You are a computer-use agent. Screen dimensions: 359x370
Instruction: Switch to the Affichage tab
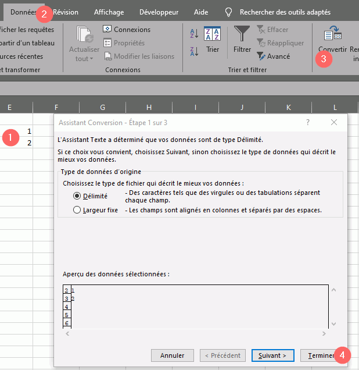[x=109, y=12]
